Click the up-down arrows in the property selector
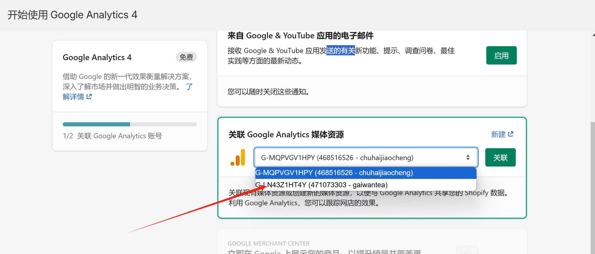595x254 pixels. click(x=468, y=157)
